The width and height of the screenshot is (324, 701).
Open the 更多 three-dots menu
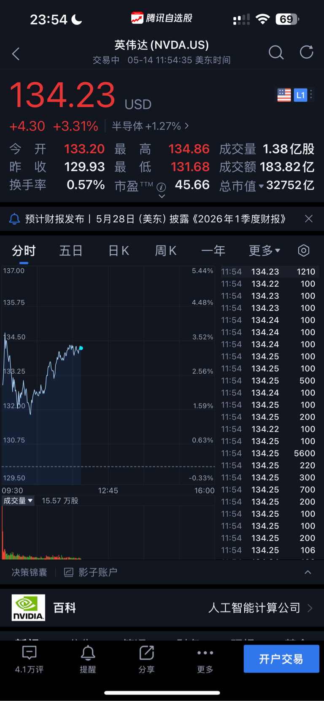205,653
